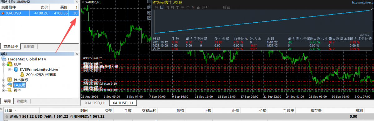Select the 常用 tab in navigator

[x=7, y=101]
